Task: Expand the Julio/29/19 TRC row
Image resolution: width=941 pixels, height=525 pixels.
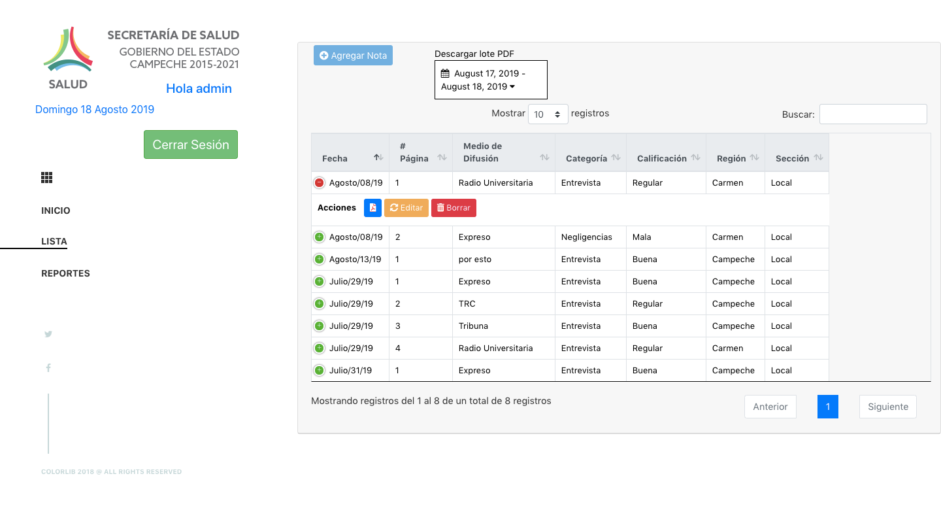Action: [x=320, y=304]
